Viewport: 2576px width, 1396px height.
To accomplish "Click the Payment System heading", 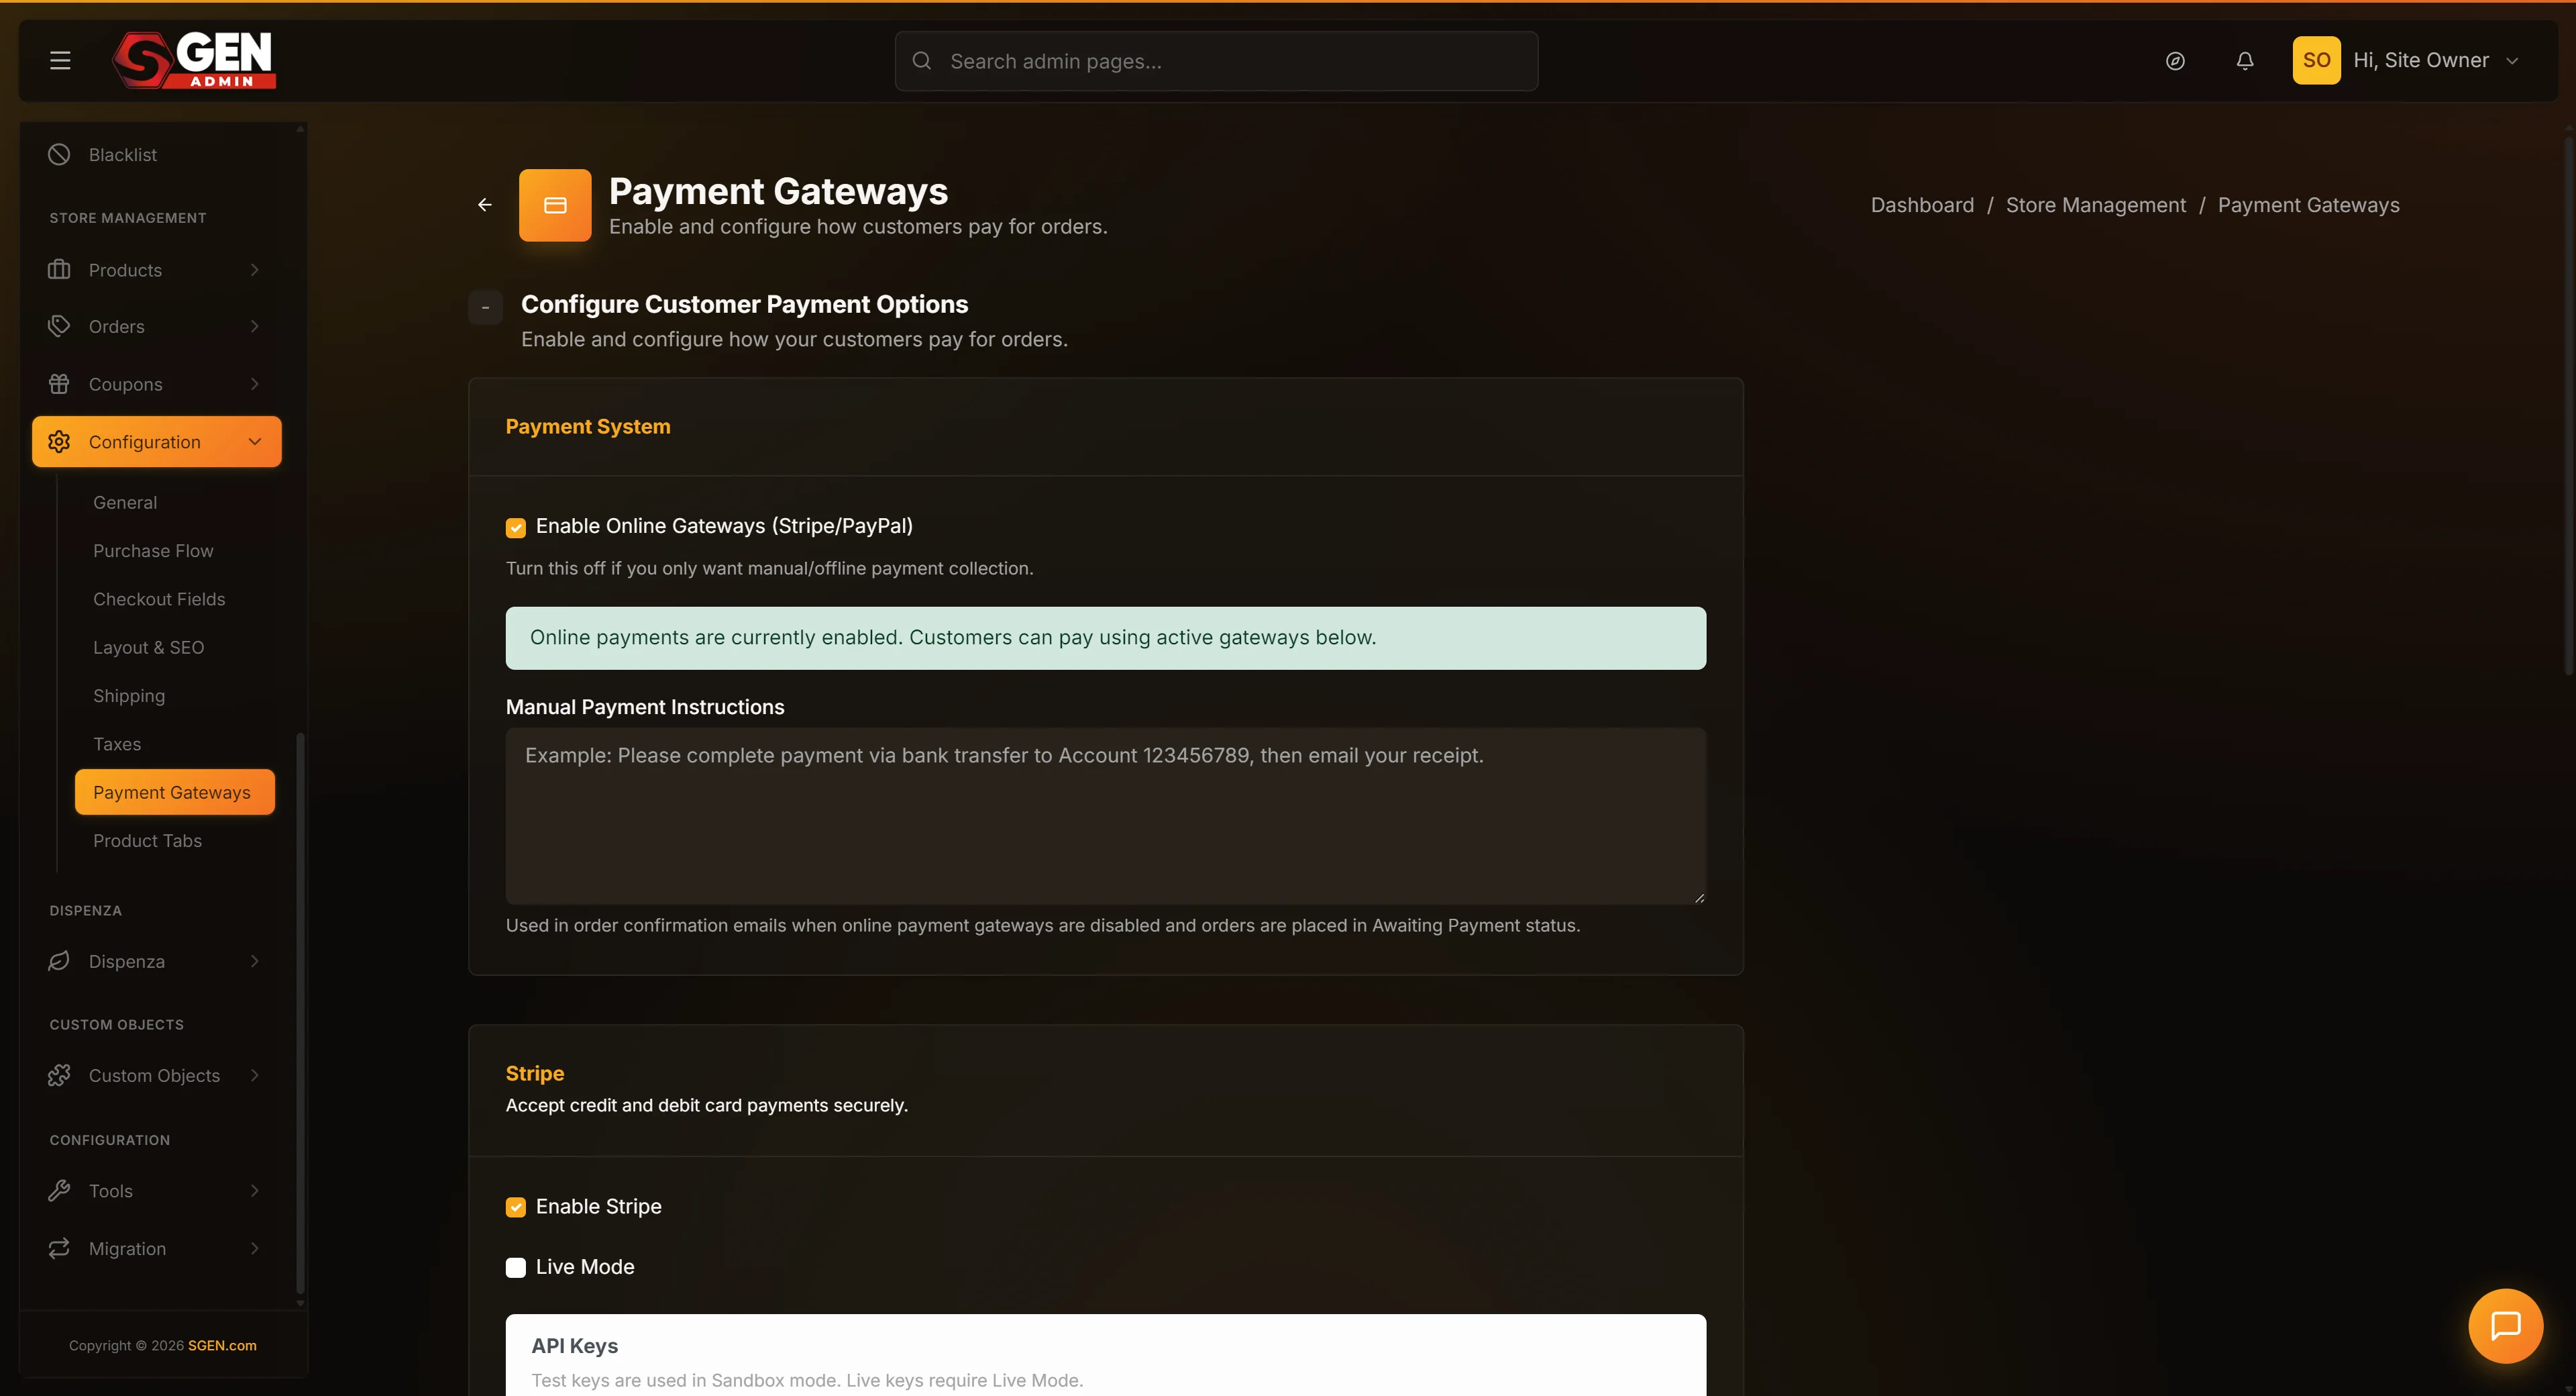I will 588,428.
